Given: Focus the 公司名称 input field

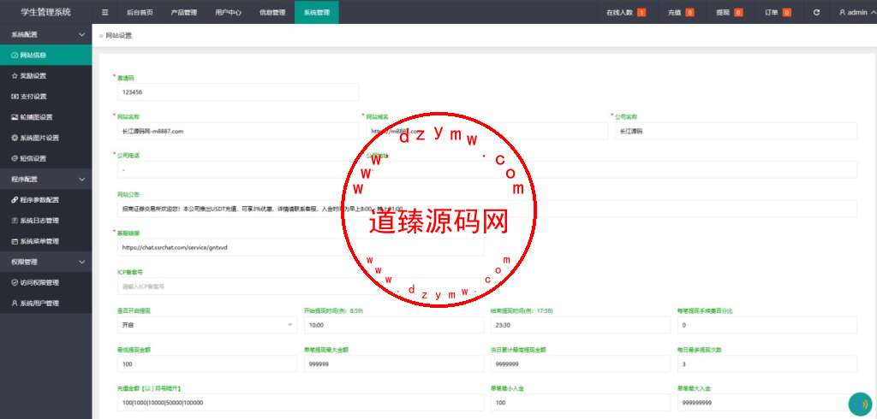Looking at the screenshot, I should coord(736,132).
